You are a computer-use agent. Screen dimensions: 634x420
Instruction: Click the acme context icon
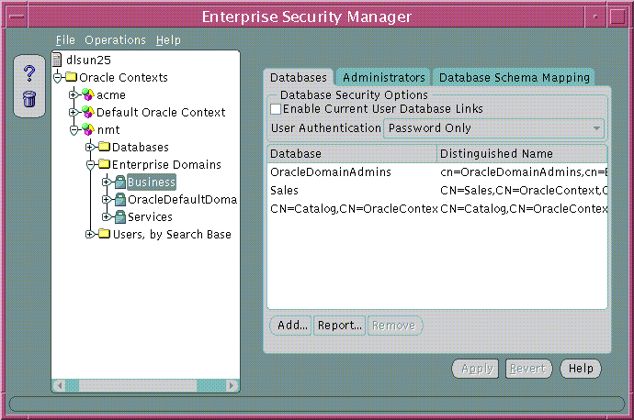[x=88, y=95]
